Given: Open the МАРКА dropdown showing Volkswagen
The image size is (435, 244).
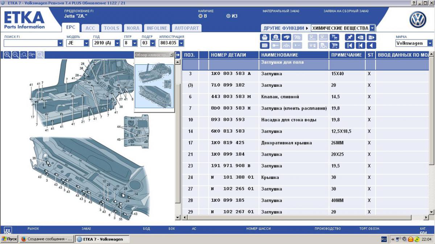Looking at the screenshot, I should coord(430,43).
